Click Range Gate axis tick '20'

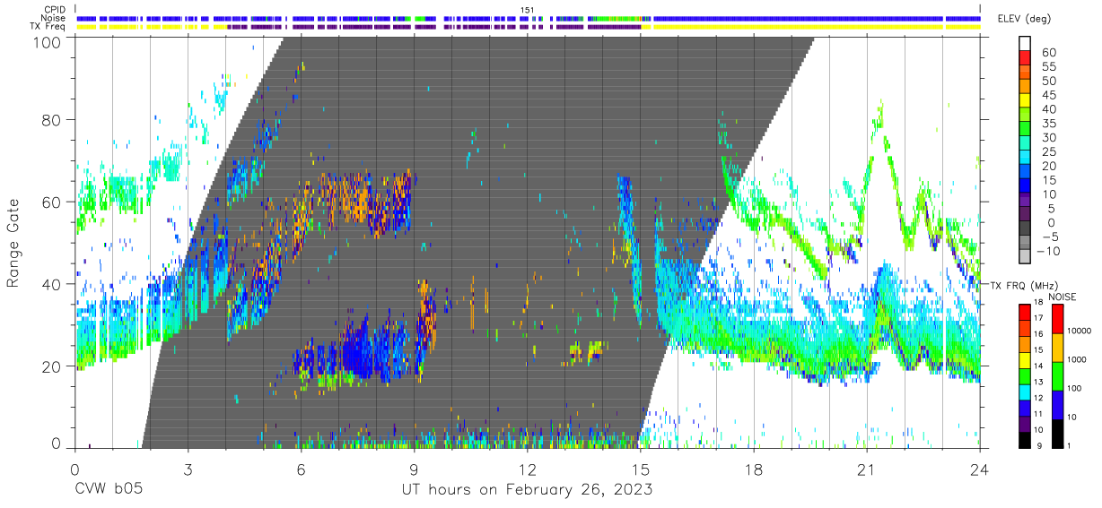coord(51,366)
